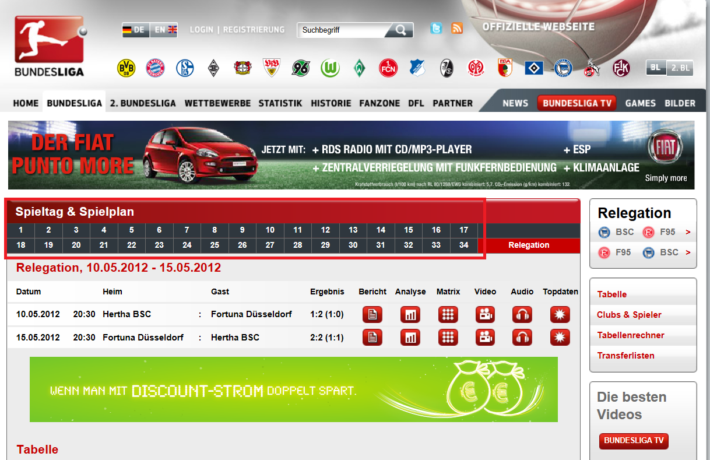The width and height of the screenshot is (710, 460).
Task: Open the VfB Stuttgart club logo
Action: pyautogui.click(x=272, y=68)
